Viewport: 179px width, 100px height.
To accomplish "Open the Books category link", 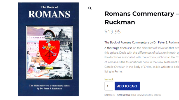I will 157,95.
